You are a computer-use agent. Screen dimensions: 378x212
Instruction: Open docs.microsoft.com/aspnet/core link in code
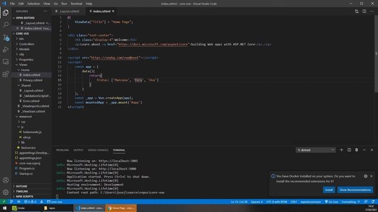pos(153,44)
